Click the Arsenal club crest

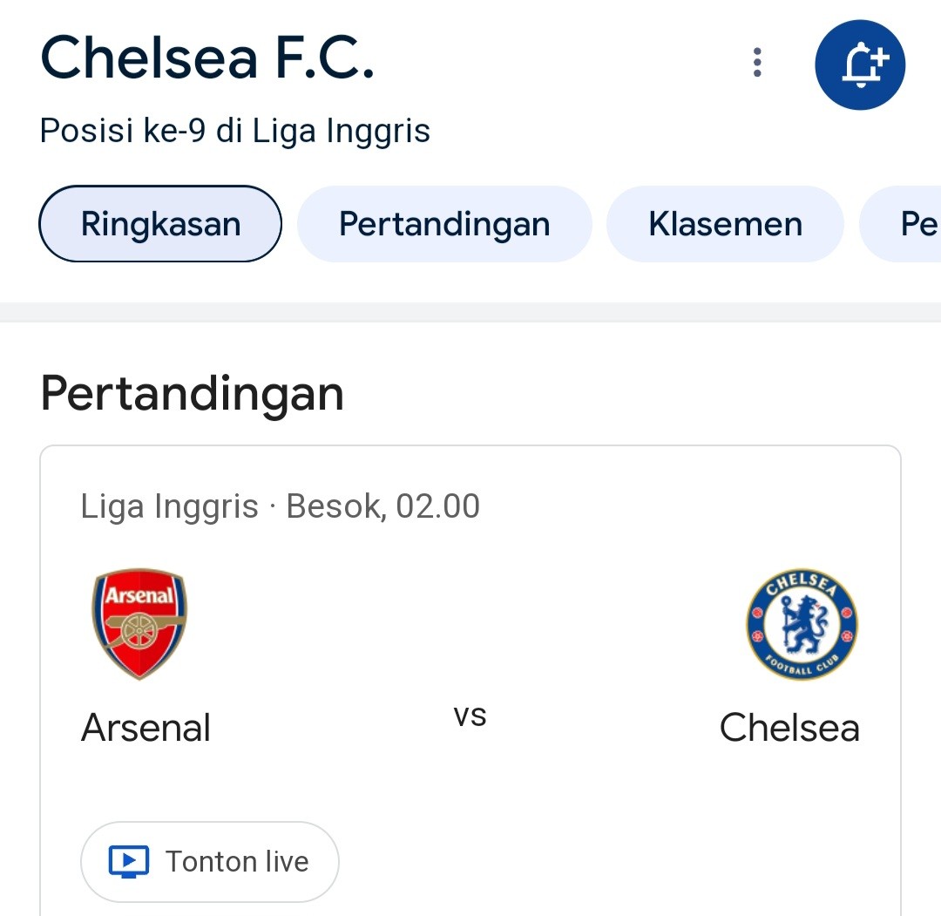pos(139,624)
